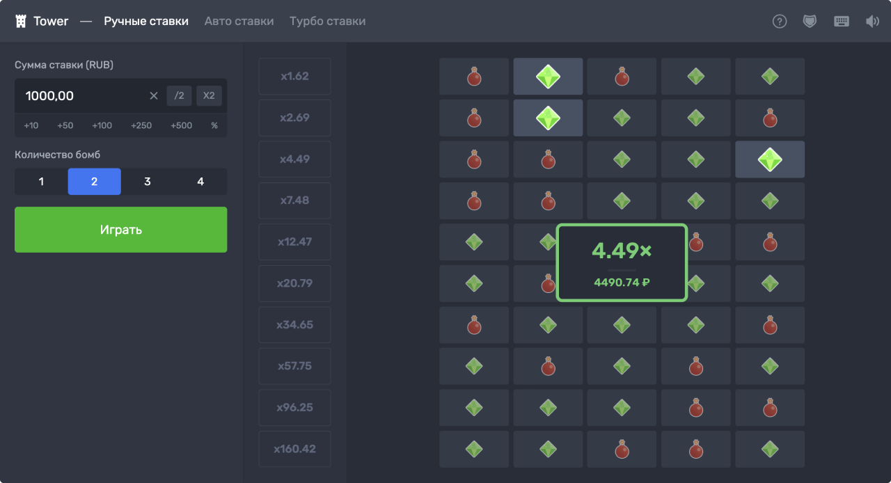Choose the 2 bombs option

(94, 182)
